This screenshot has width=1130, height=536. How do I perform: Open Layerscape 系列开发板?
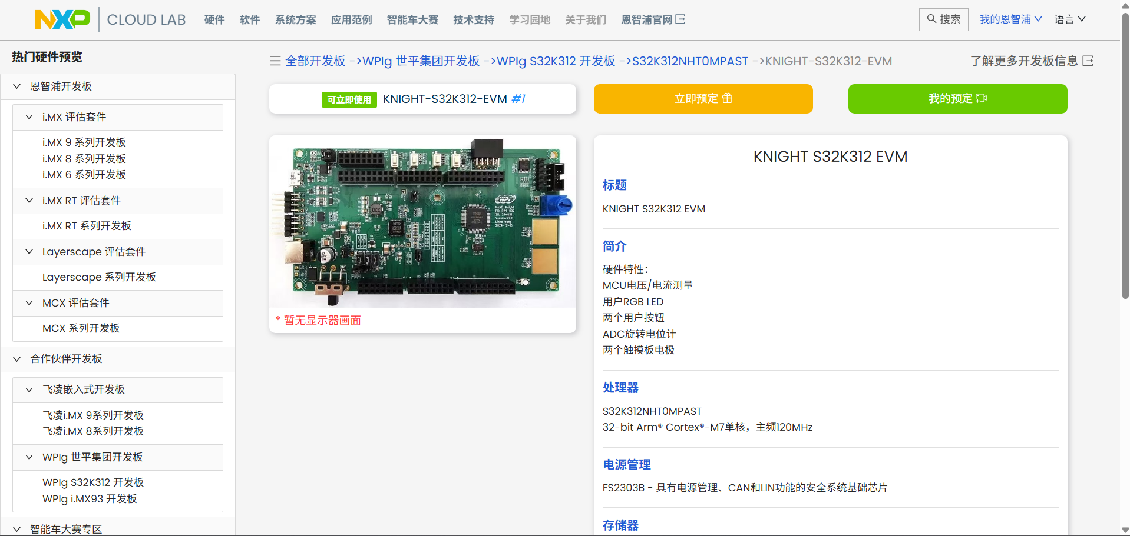point(99,277)
